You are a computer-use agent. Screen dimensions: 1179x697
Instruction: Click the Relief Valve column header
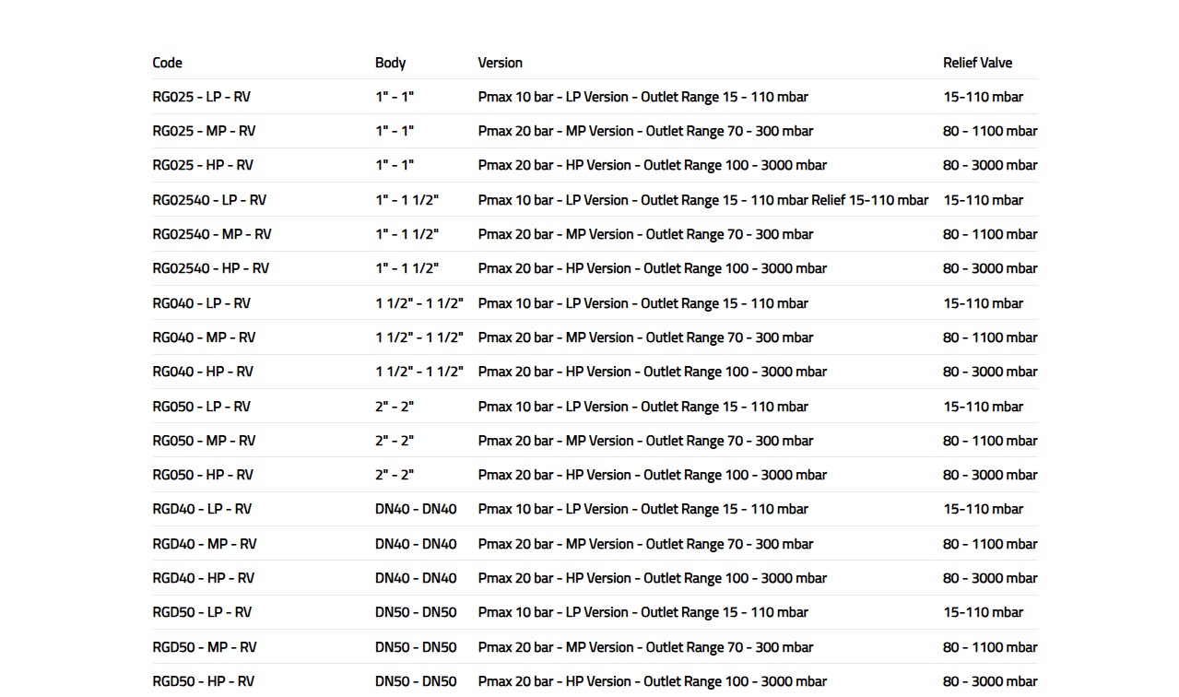[977, 63]
